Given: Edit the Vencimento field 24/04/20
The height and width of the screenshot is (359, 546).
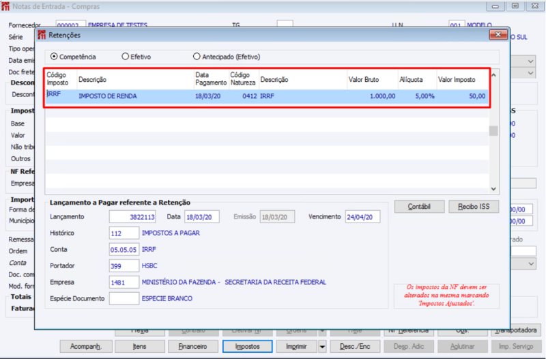Looking at the screenshot, I should point(362,216).
